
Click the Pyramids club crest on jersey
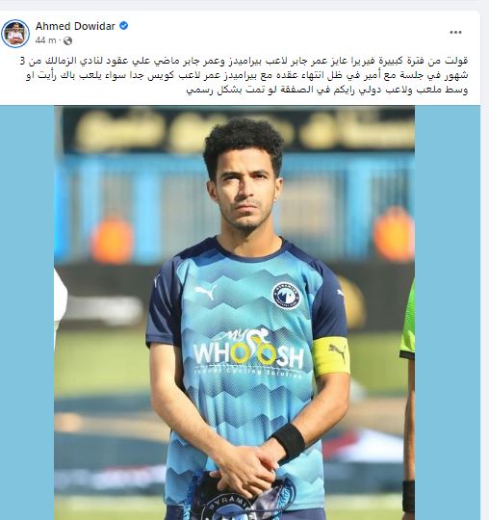pyautogui.click(x=286, y=295)
